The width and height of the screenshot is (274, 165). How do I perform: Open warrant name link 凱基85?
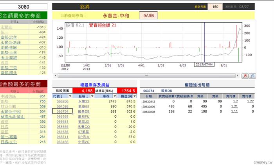click(84, 106)
